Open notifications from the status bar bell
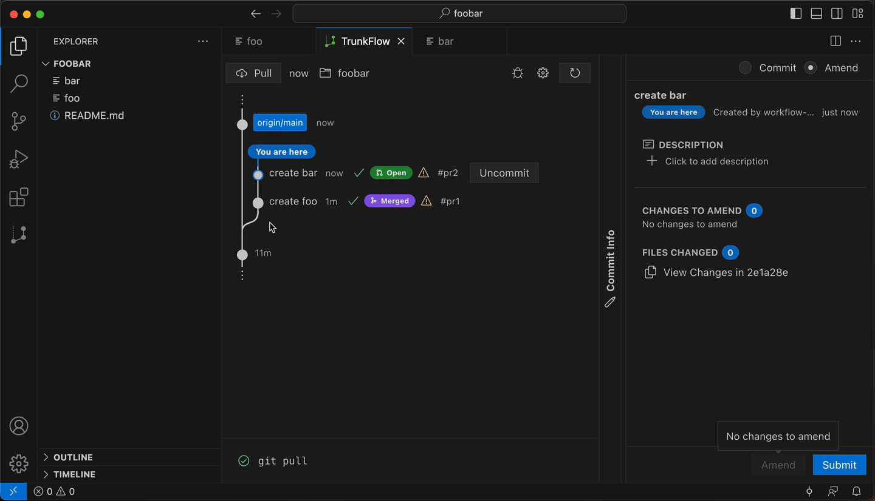This screenshot has height=501, width=875. pos(857,491)
